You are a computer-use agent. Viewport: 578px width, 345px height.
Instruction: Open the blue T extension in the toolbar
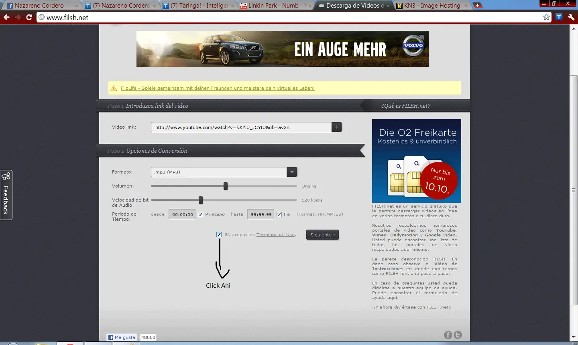coord(559,17)
